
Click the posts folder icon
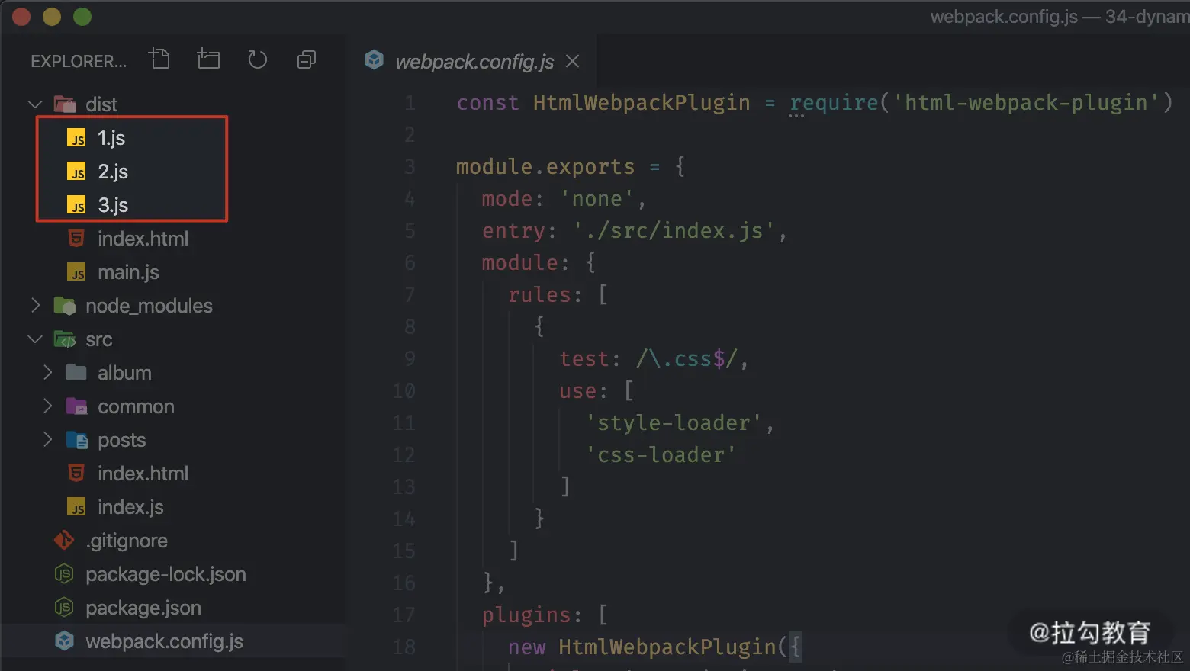[x=76, y=440]
